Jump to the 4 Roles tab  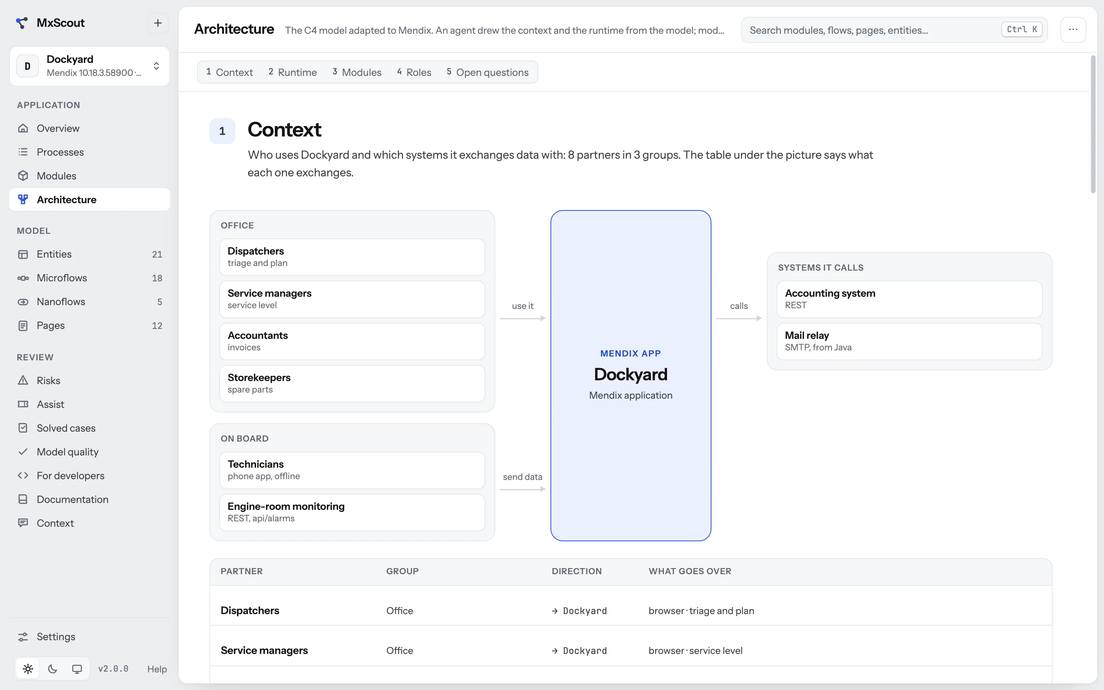tap(414, 72)
